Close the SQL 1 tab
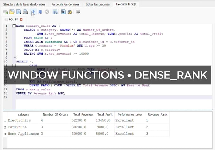This screenshot has height=150, width=215. coord(21,20)
